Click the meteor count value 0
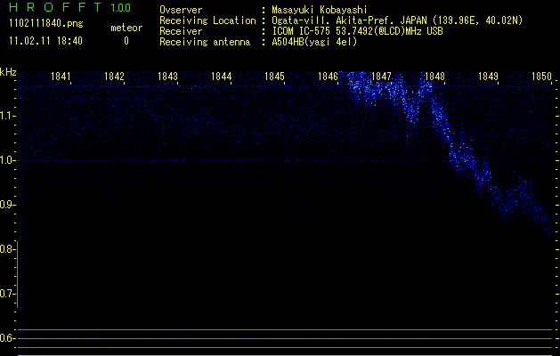560x356 pixels. (126, 41)
